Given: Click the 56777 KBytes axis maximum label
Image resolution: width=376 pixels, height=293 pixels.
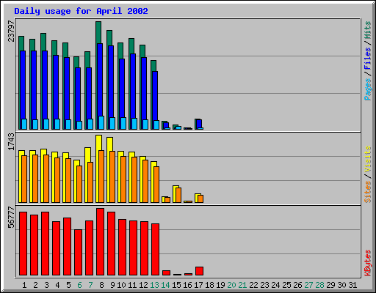Looking at the screenshot, I should pyautogui.click(x=11, y=217).
